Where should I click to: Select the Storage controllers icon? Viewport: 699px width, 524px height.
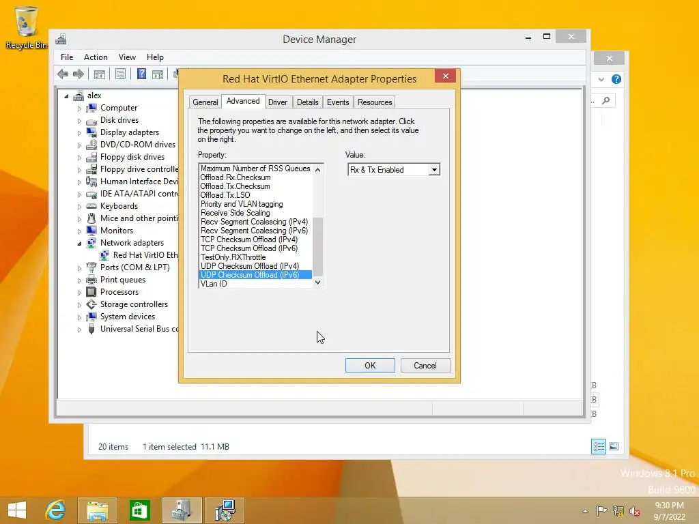pos(91,304)
